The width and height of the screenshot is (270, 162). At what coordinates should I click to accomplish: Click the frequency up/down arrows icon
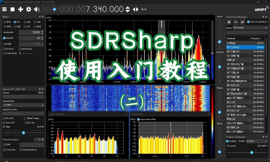click(x=127, y=9)
